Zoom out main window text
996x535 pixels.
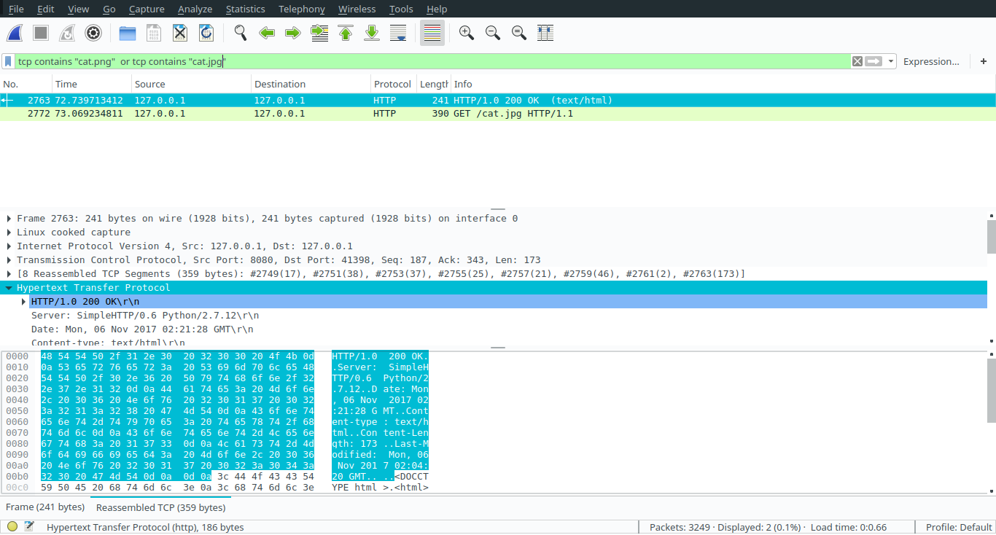click(x=493, y=33)
